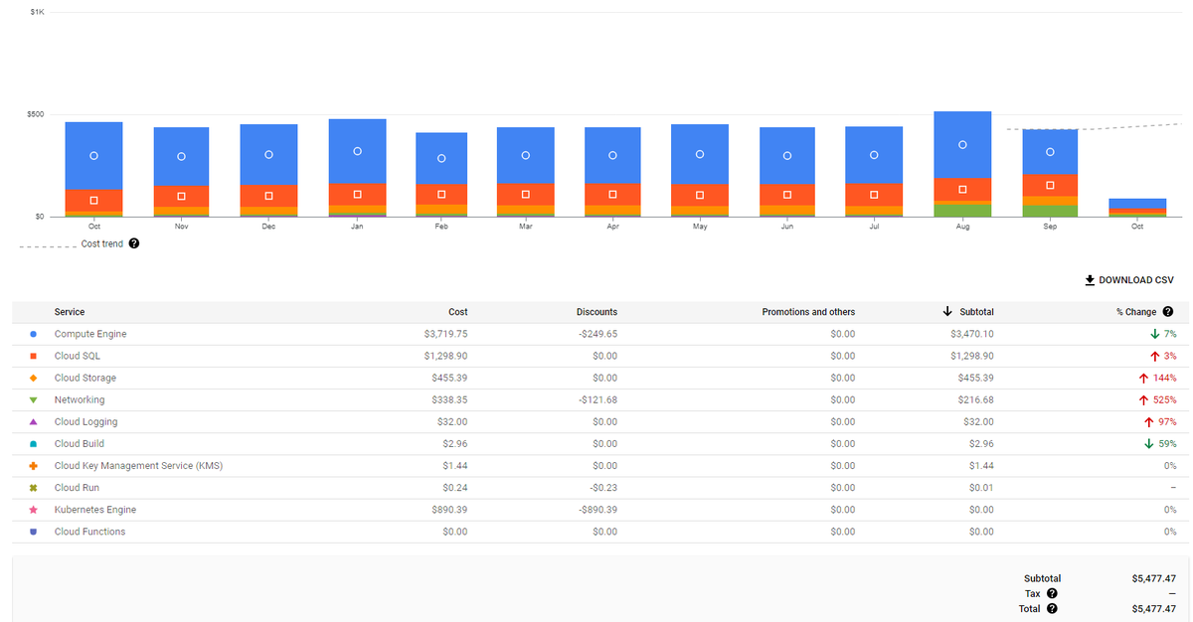Click the Compute Engine subtotal $3,470.10

[972, 334]
